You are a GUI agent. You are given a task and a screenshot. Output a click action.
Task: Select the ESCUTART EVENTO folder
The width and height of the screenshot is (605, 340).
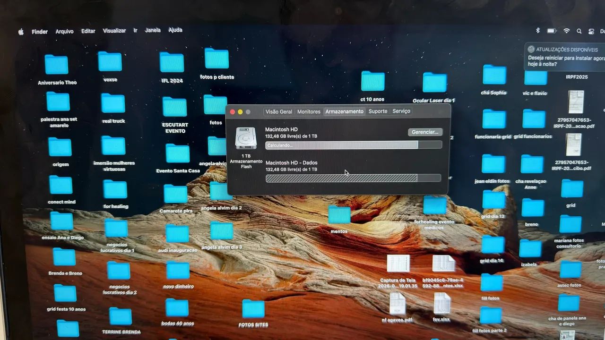(x=175, y=107)
